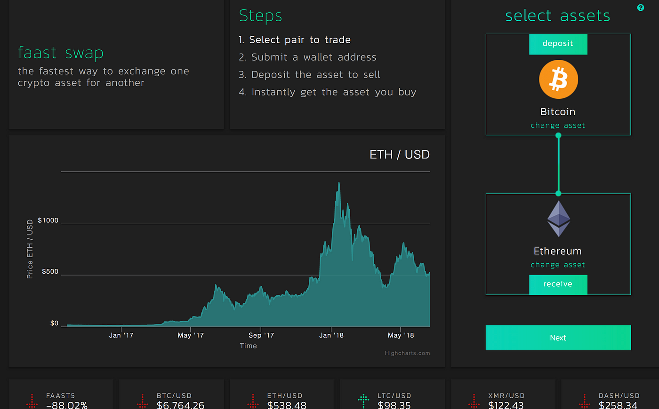The height and width of the screenshot is (409, 659).
Task: Click the $1000 y-axis label
Action: click(48, 220)
